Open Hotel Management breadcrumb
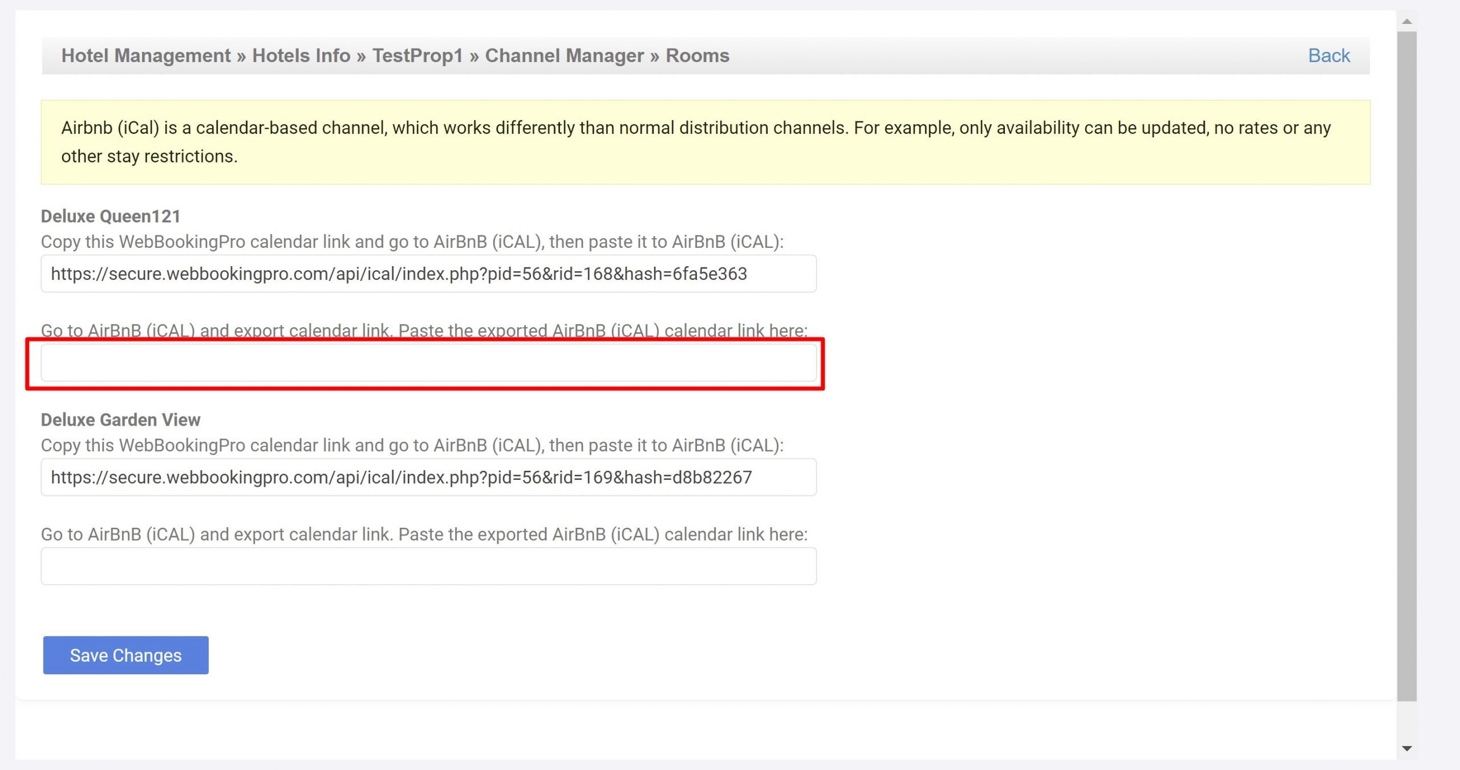Image resolution: width=1460 pixels, height=770 pixels. click(145, 56)
